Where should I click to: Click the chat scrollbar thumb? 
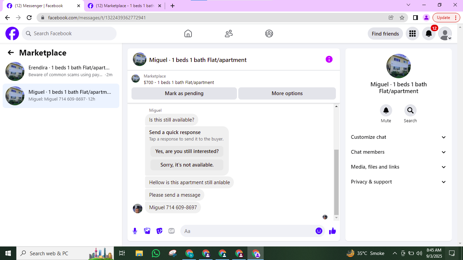click(x=336, y=182)
